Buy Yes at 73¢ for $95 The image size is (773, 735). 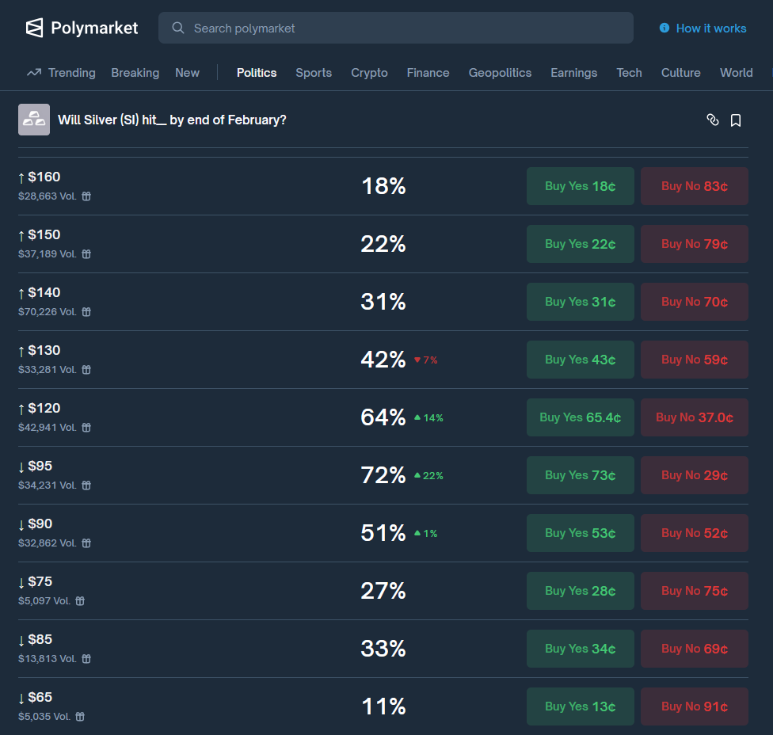click(x=581, y=475)
